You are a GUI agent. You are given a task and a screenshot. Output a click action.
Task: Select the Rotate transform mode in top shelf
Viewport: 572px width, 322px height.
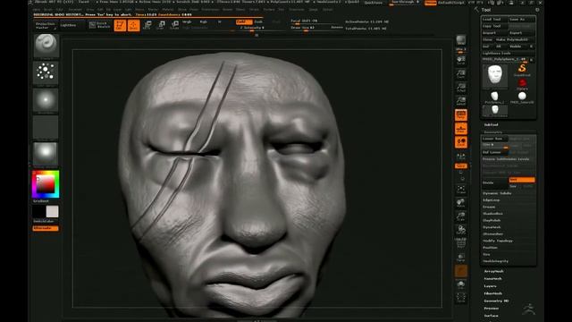click(175, 25)
